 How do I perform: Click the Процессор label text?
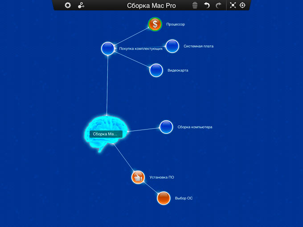coord(176,24)
